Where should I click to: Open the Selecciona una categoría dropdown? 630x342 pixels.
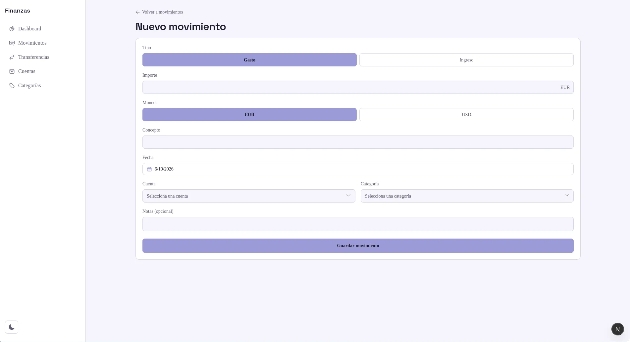click(x=467, y=196)
